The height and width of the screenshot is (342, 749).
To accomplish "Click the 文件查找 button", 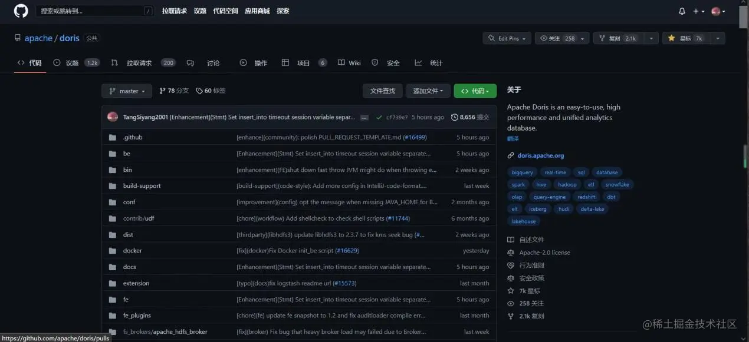I will coord(383,91).
